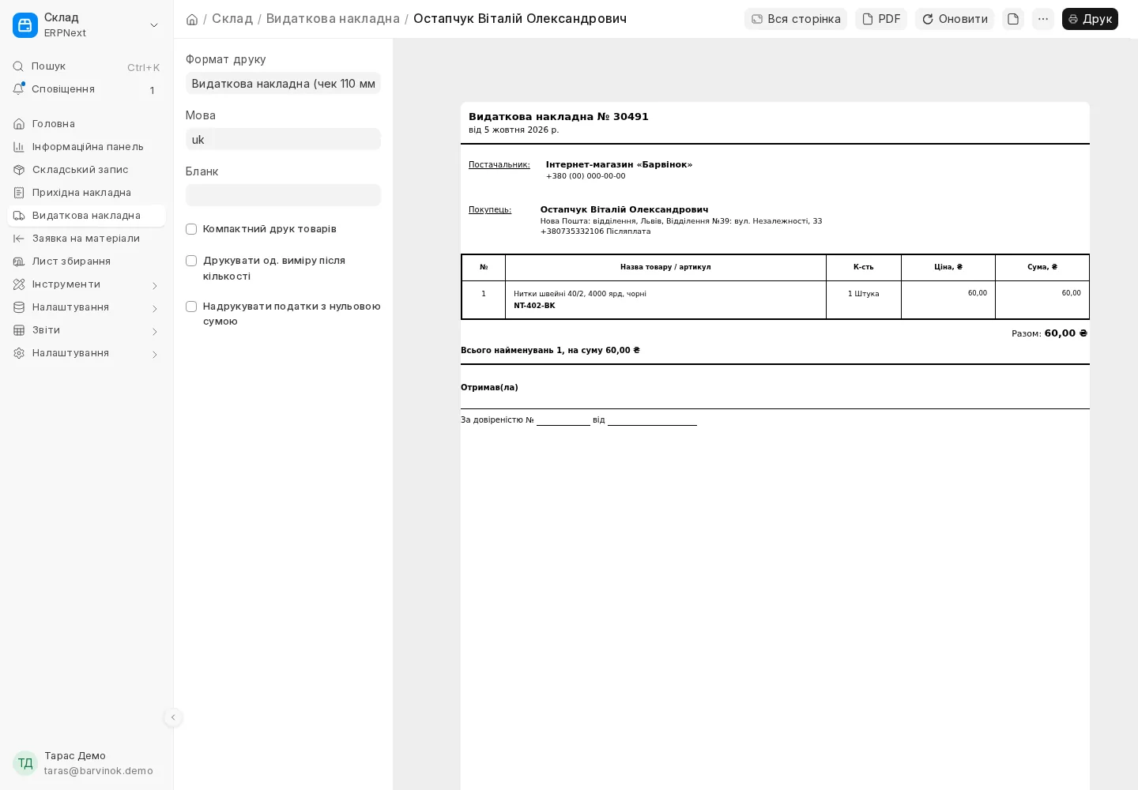Expand the Інструменти sidebar section
1138x790 pixels.
click(155, 285)
